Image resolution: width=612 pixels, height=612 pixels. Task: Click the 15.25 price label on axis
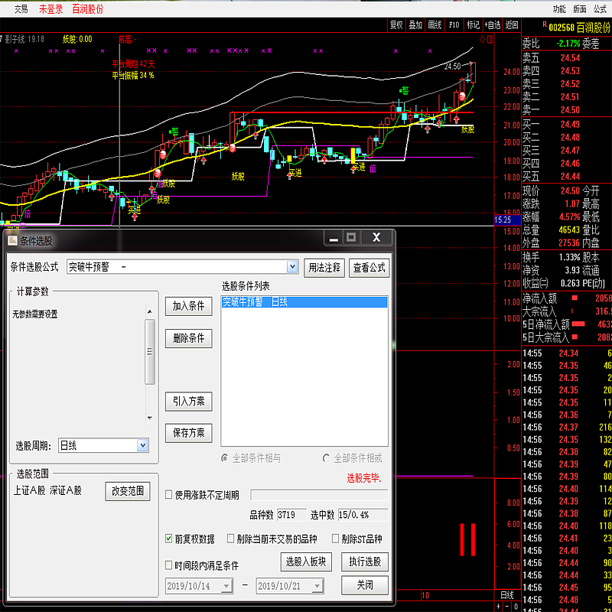(x=507, y=220)
